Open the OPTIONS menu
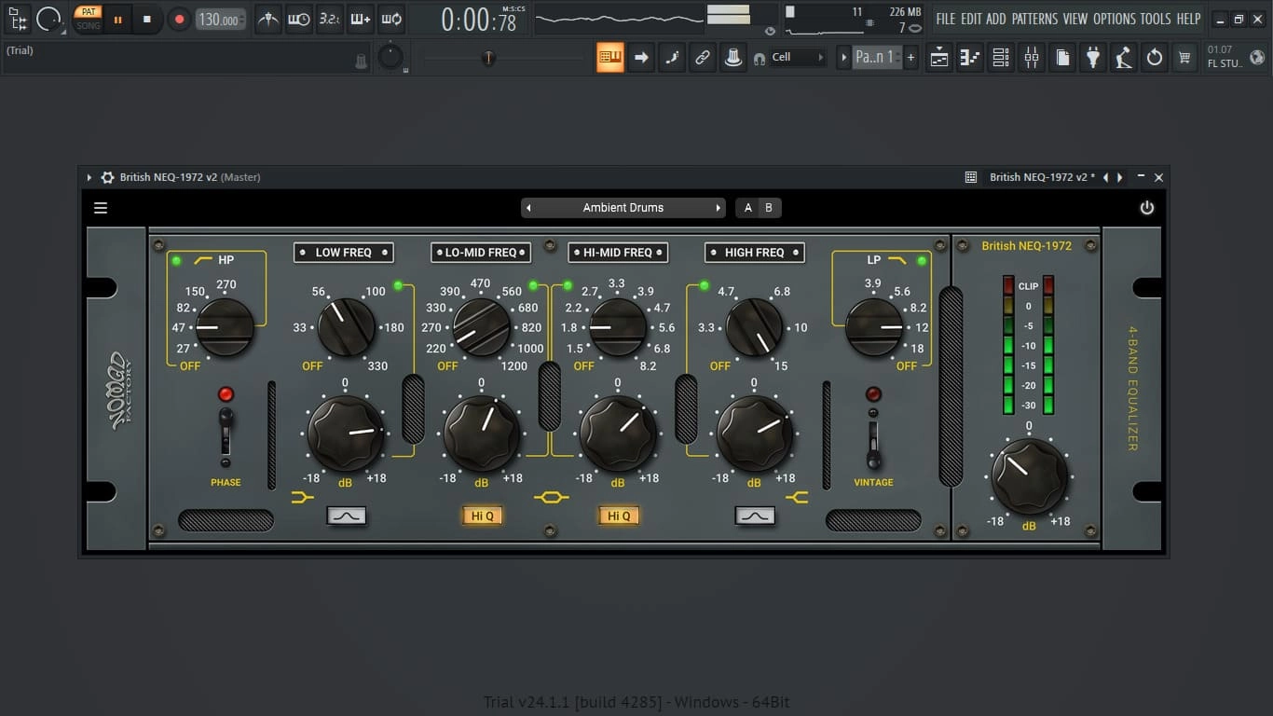This screenshot has width=1273, height=716. tap(1115, 19)
